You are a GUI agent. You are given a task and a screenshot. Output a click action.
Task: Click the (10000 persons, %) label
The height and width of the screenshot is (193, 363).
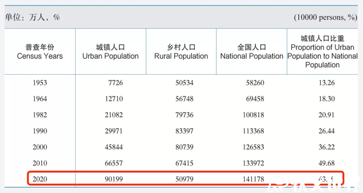pos(326,17)
